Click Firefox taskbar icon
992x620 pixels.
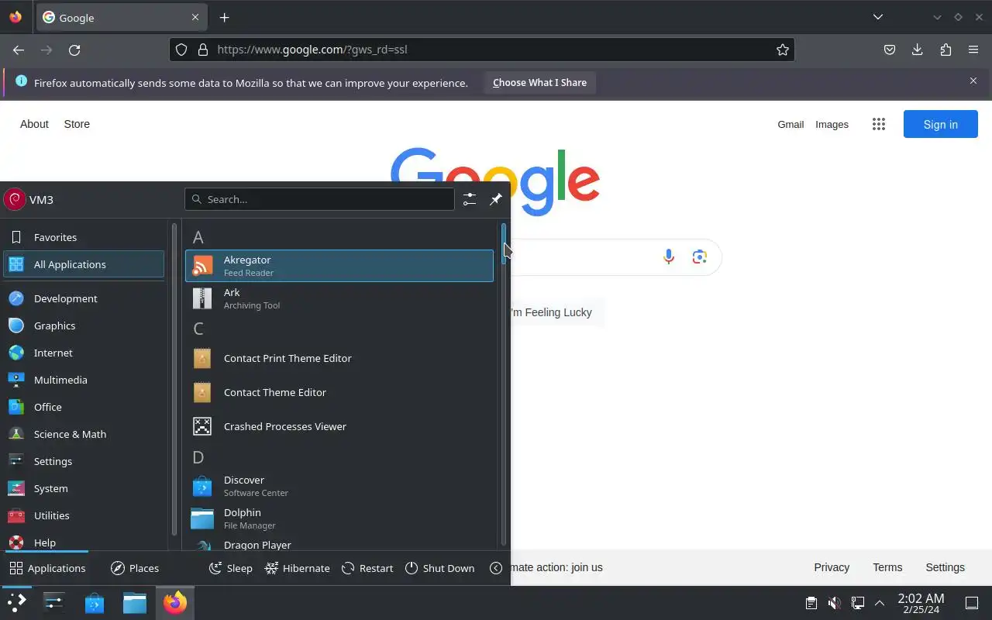pos(175,603)
